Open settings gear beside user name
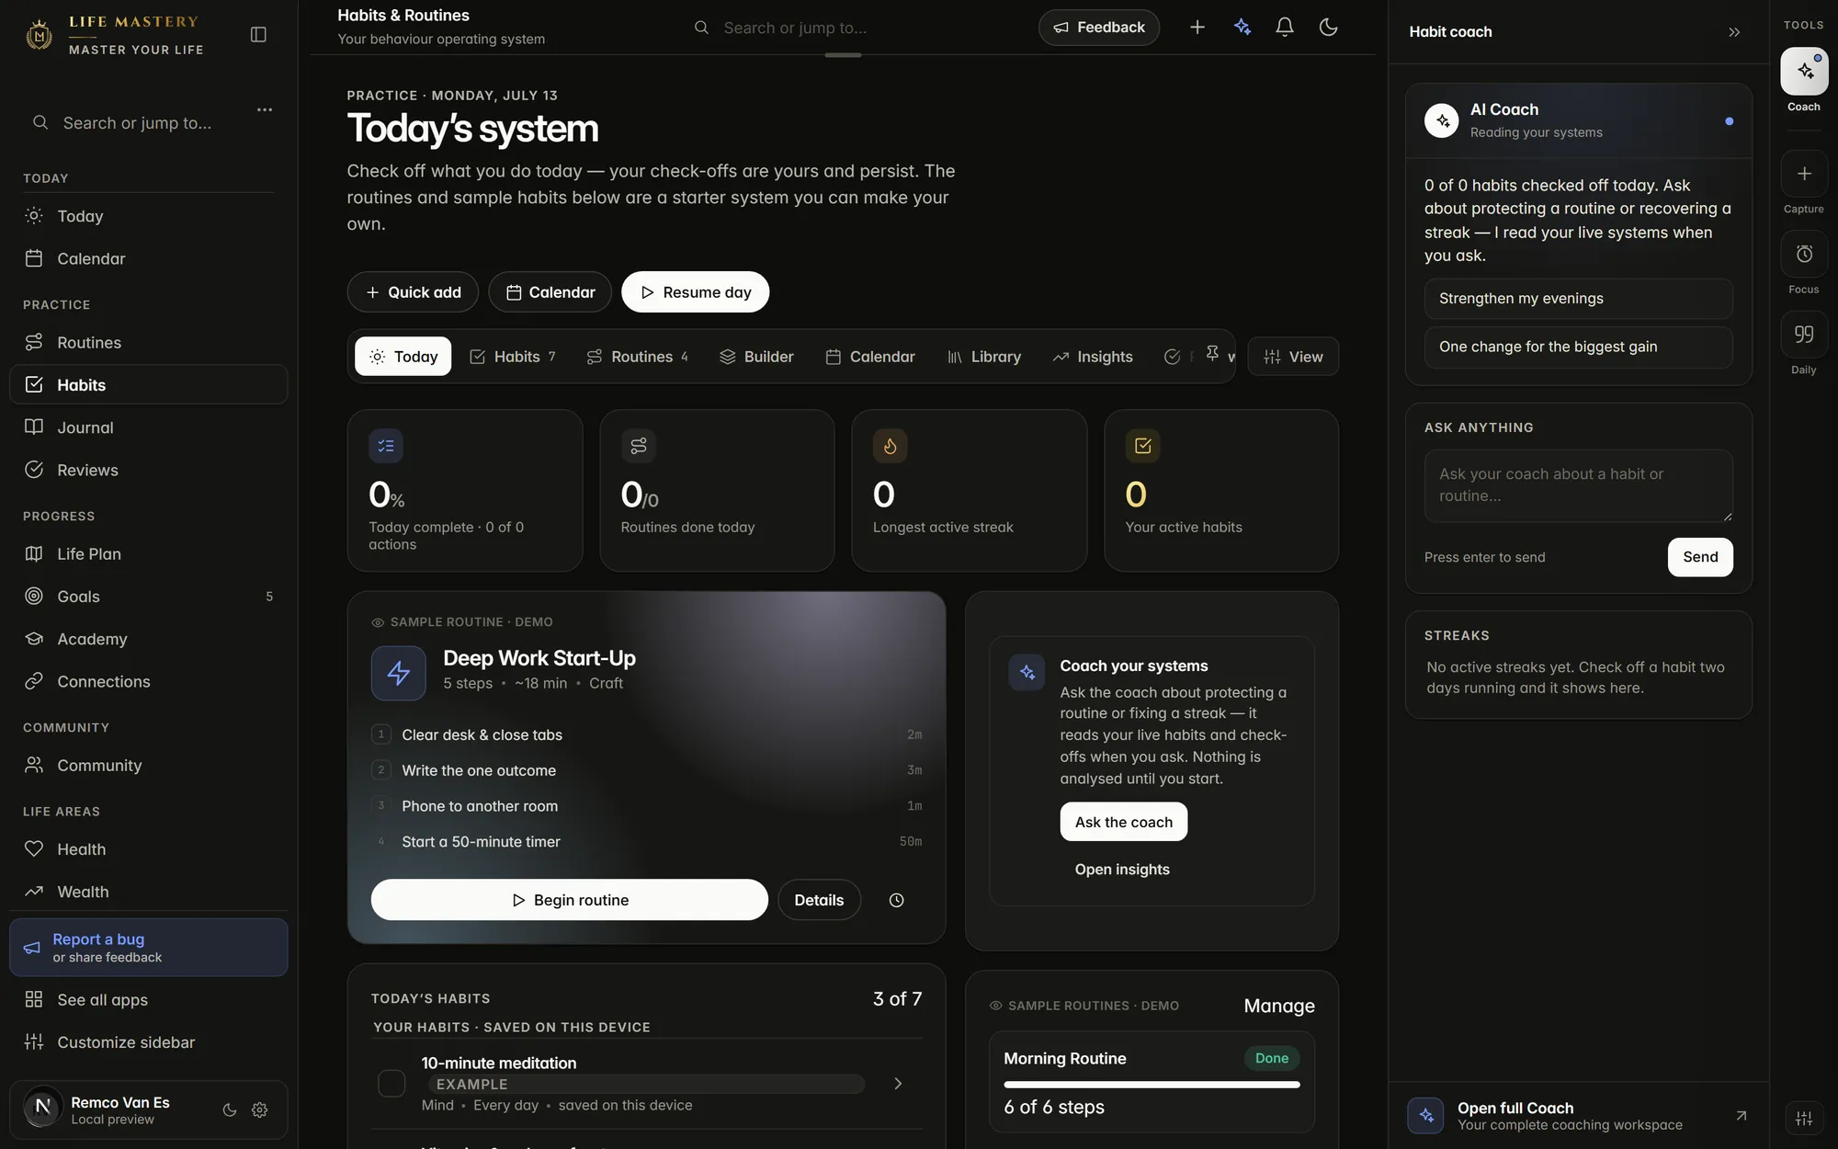The width and height of the screenshot is (1838, 1149). (x=260, y=1109)
